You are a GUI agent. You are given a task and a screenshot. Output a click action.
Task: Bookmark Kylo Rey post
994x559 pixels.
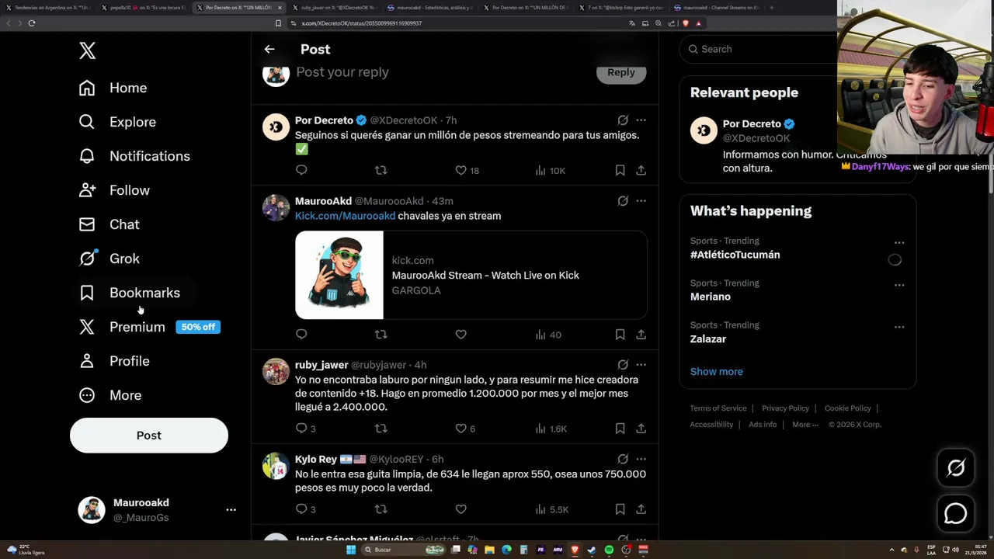pos(620,509)
